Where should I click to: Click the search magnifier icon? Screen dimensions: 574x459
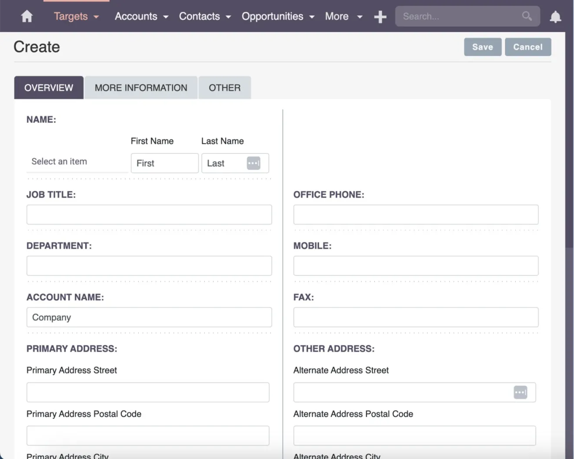tap(527, 16)
